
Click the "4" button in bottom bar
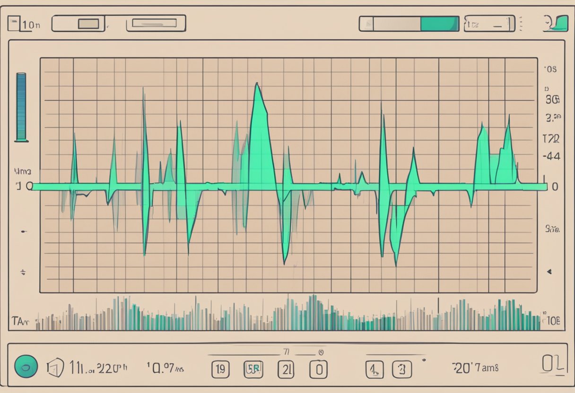coord(375,369)
